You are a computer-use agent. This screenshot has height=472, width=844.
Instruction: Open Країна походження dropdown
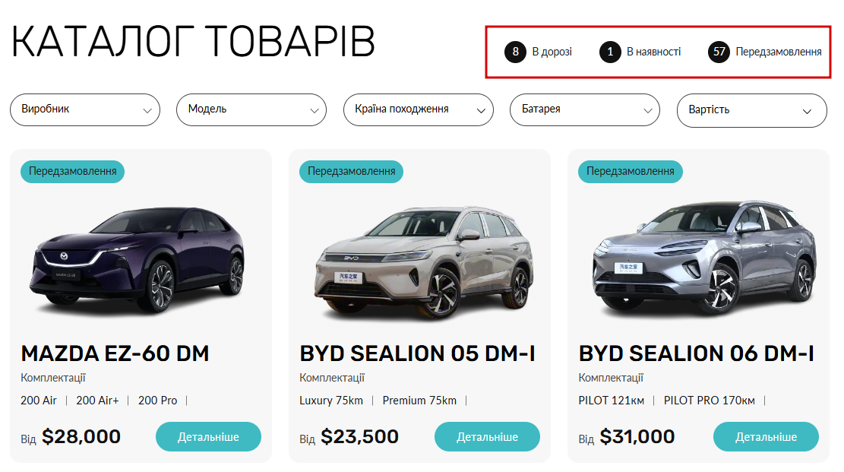tap(419, 110)
